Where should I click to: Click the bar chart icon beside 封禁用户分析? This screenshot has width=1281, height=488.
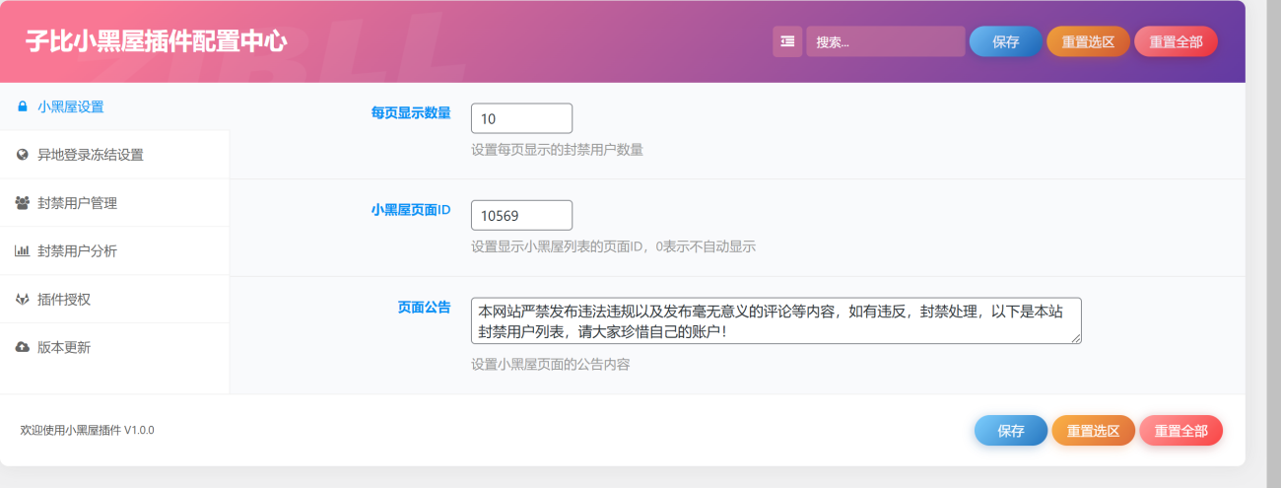[22, 251]
